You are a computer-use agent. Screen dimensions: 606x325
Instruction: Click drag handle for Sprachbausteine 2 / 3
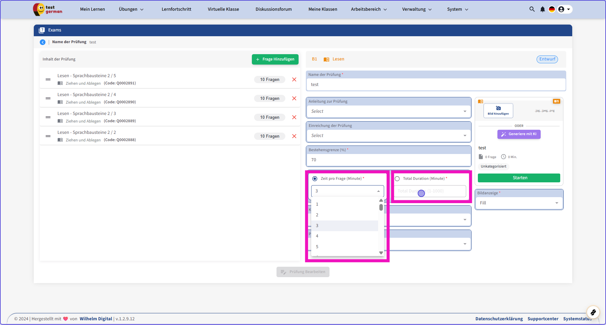(x=48, y=117)
